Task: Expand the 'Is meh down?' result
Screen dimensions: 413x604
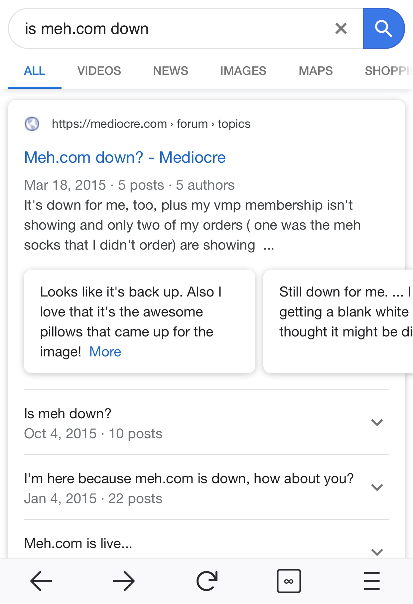Action: pos(377,423)
